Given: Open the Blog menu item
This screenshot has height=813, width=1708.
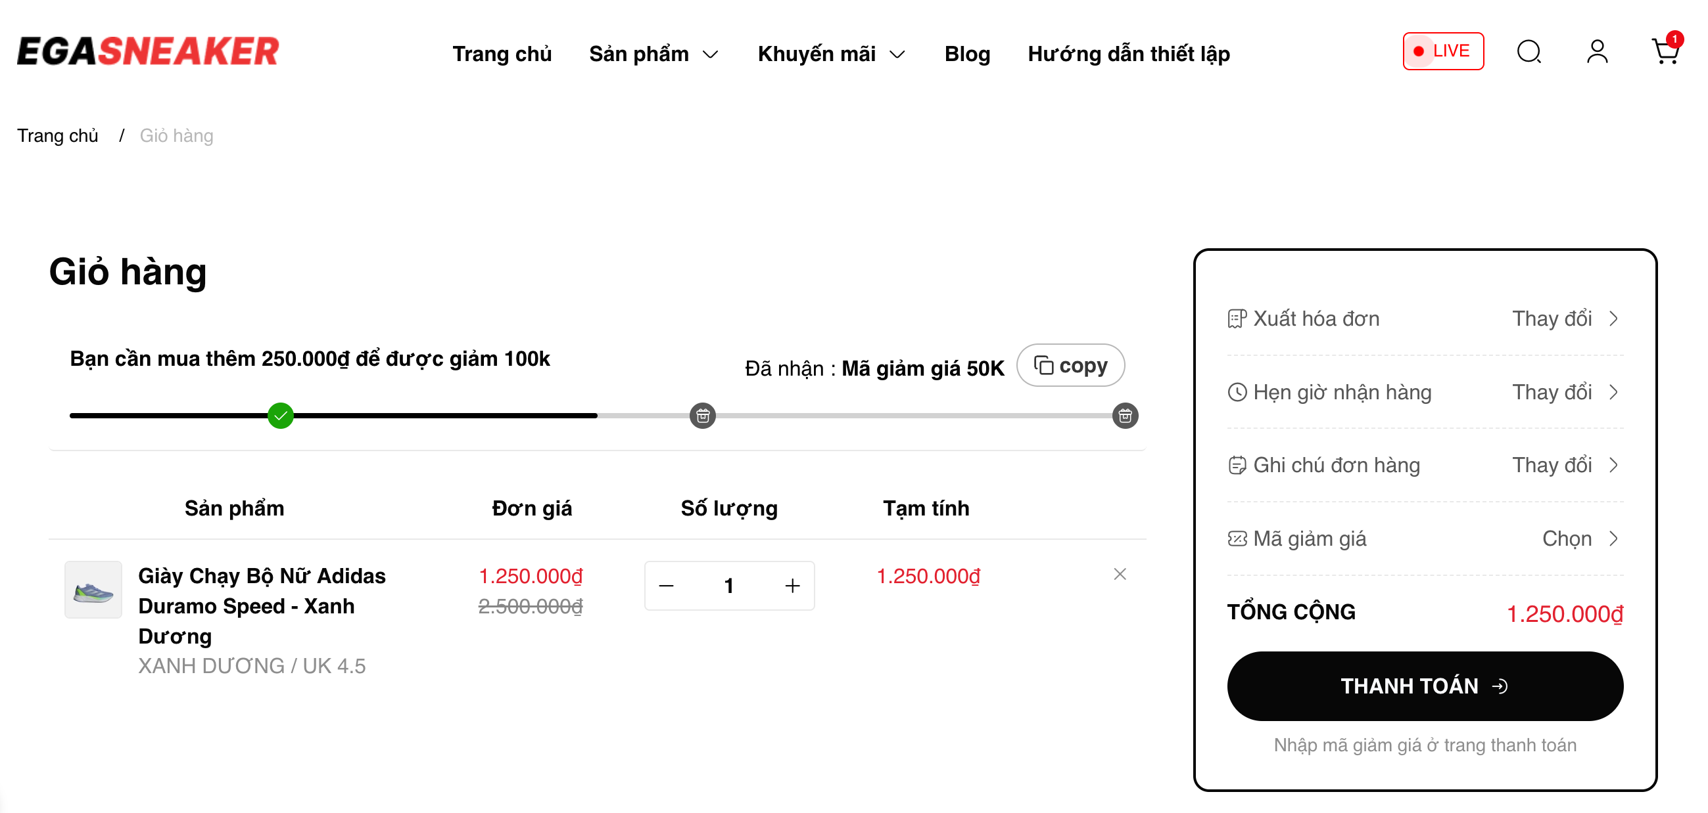Looking at the screenshot, I should (966, 54).
